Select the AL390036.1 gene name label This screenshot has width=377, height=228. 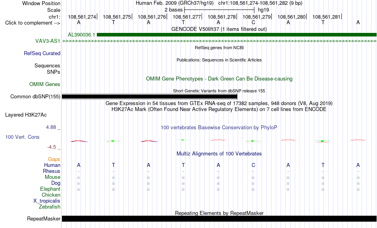(x=81, y=35)
